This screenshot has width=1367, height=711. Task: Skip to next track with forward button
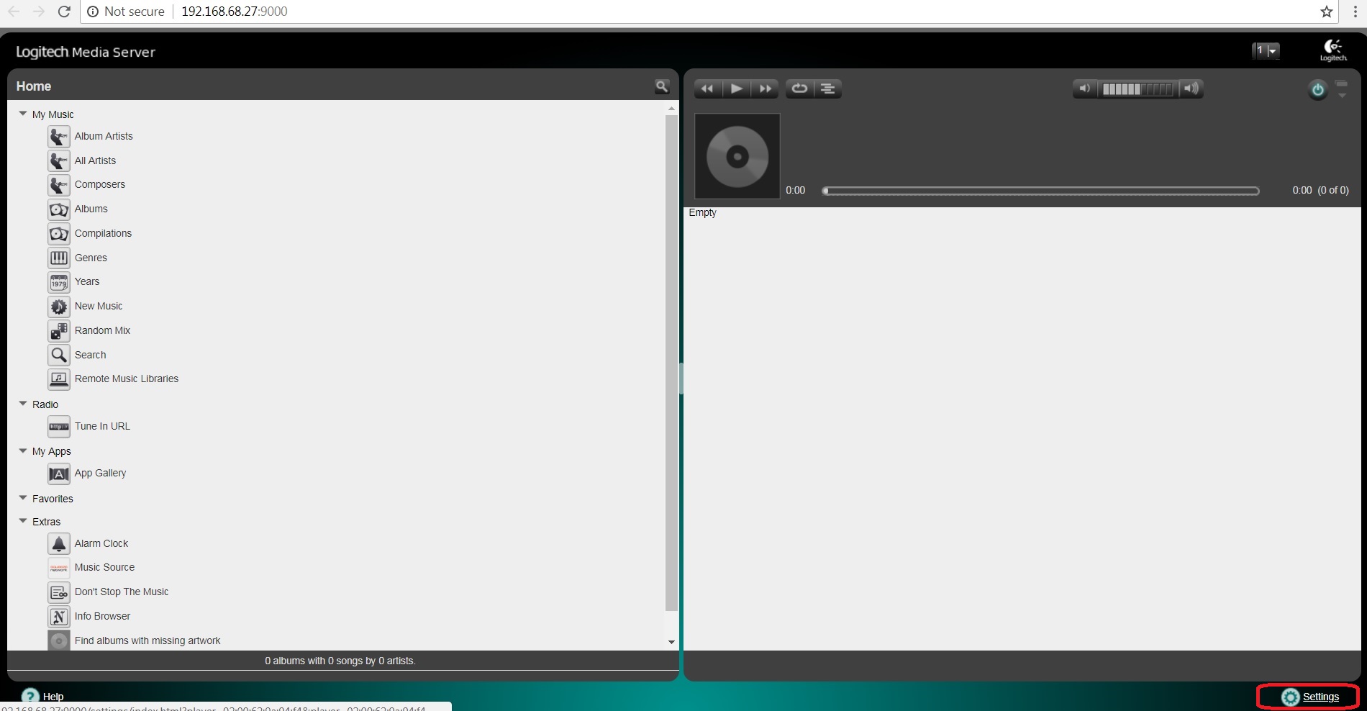766,89
